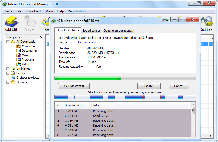Click the connections list scroll up arrow
Viewport: 218px width, 142px height.
193,104
